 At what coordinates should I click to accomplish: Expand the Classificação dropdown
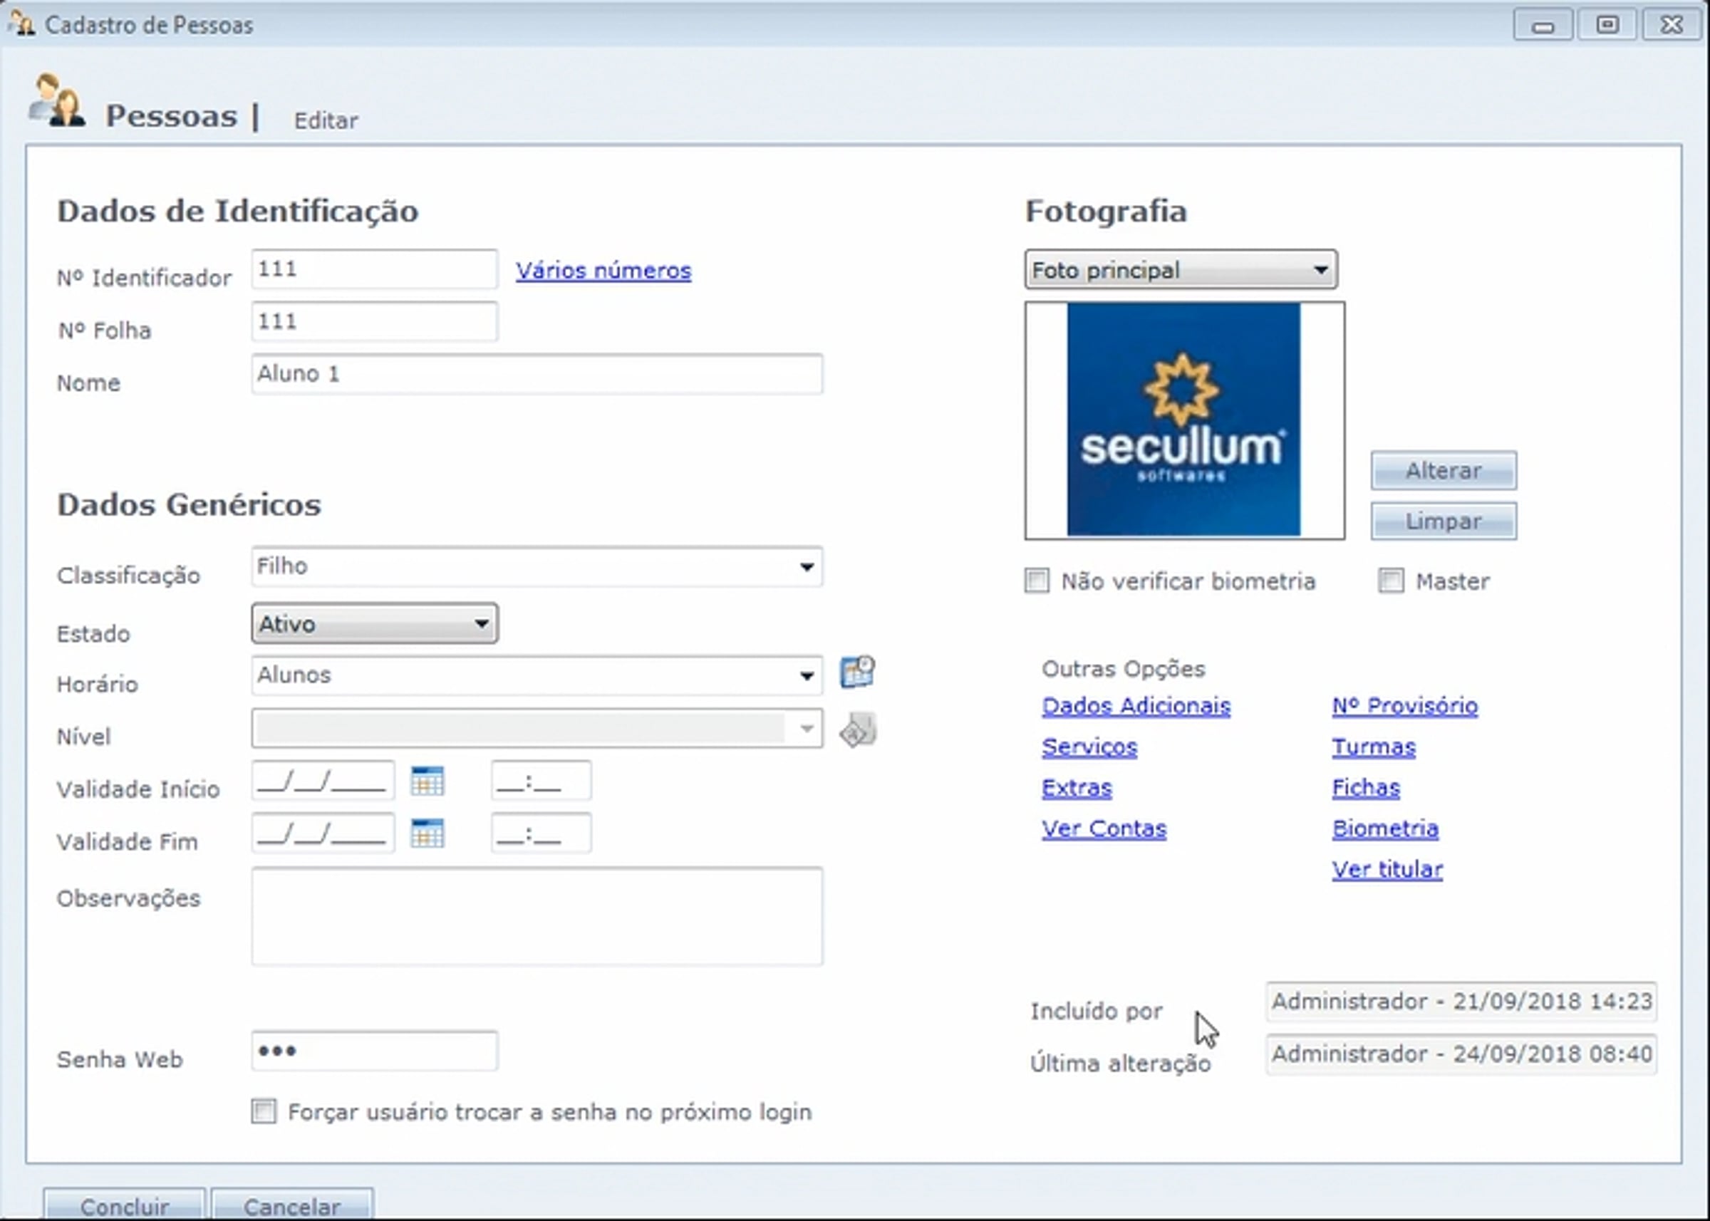(806, 567)
